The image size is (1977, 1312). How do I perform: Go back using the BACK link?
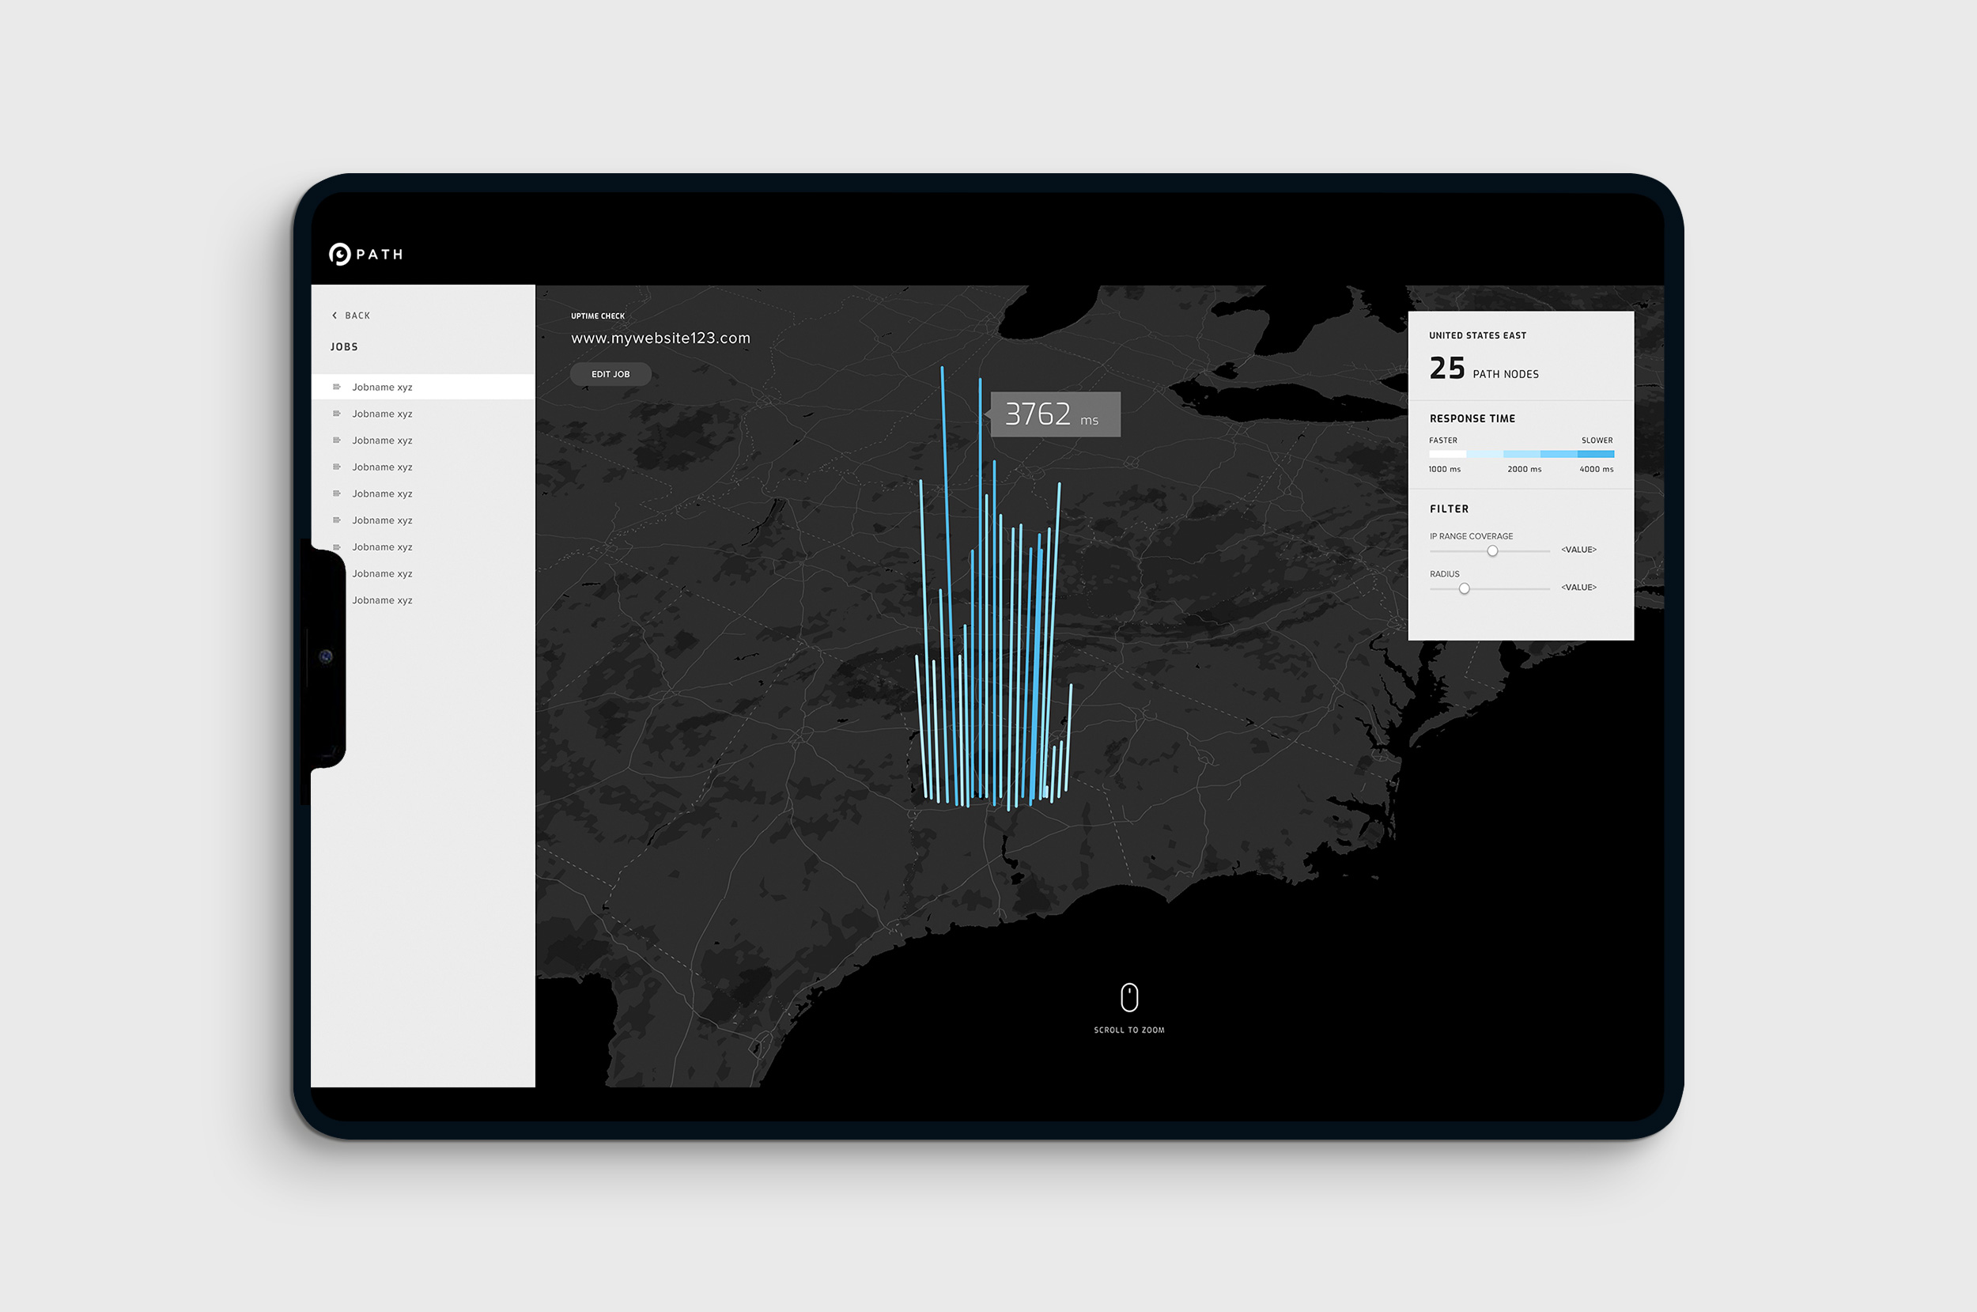tap(357, 316)
